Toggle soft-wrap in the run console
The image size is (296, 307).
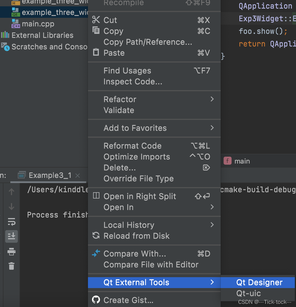(x=11, y=221)
